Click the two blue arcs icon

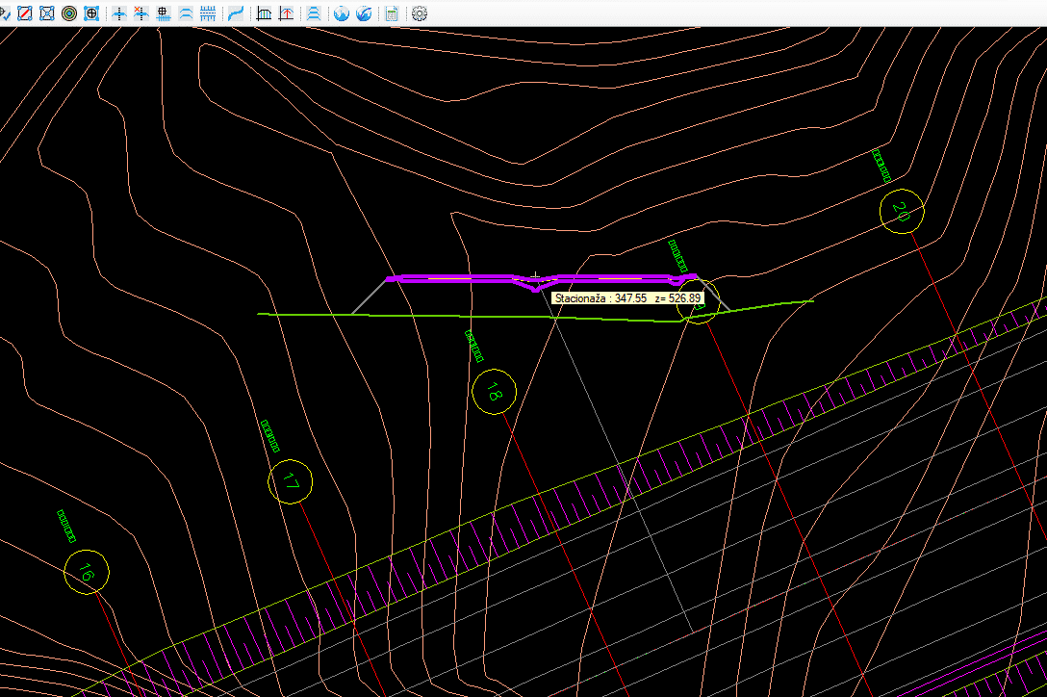click(185, 13)
